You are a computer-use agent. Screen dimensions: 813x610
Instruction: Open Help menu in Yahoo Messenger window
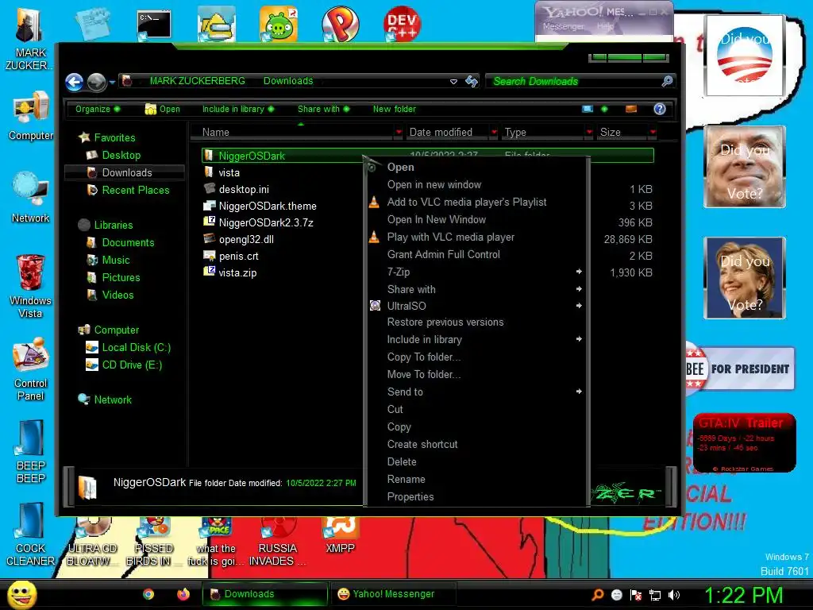(x=605, y=26)
